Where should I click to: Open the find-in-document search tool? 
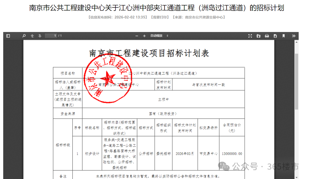point(24,36)
